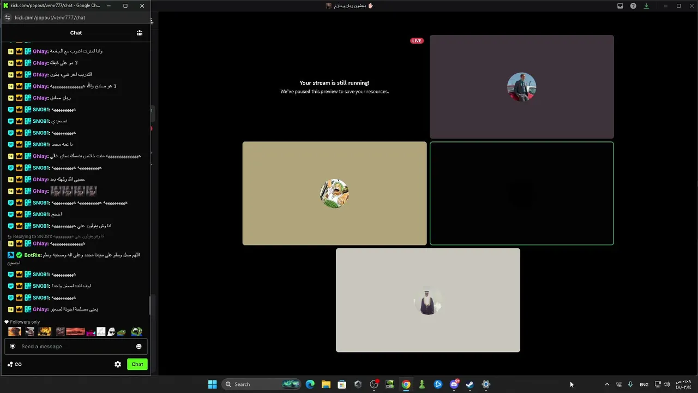Image resolution: width=698 pixels, height=393 pixels.
Task: Open the help question mark icon
Action: (633, 6)
